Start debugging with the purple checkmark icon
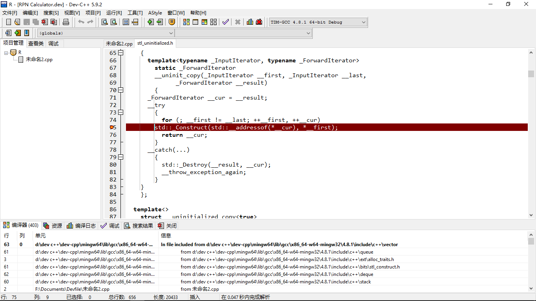 pos(226,22)
